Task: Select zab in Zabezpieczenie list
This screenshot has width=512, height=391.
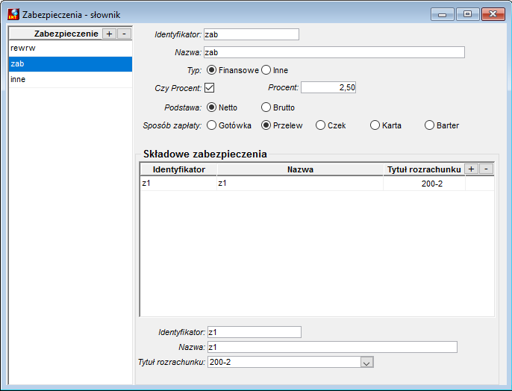Action: [x=70, y=64]
